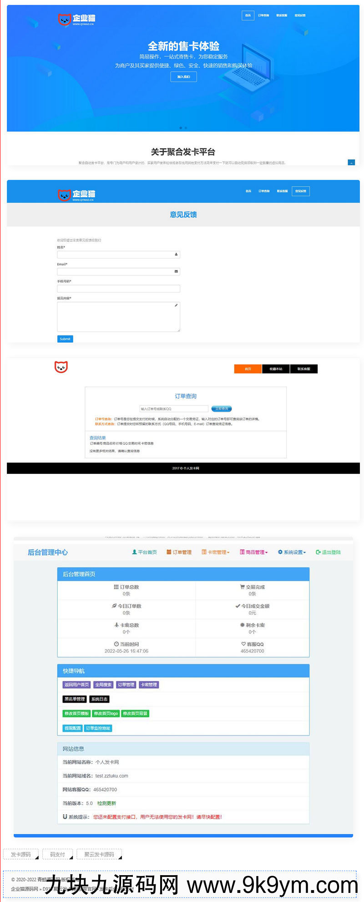Open the 系统设置 dropdown menu
The width and height of the screenshot is (364, 902).
[x=292, y=552]
